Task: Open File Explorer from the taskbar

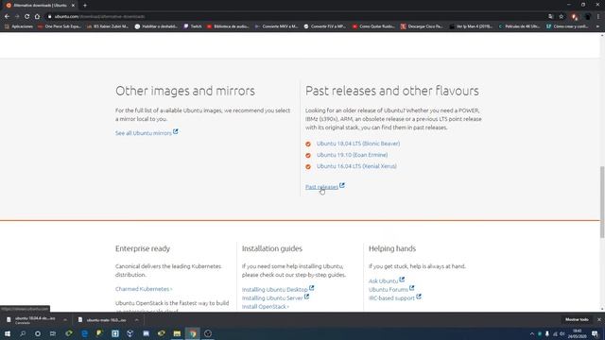Action: click(x=177, y=333)
